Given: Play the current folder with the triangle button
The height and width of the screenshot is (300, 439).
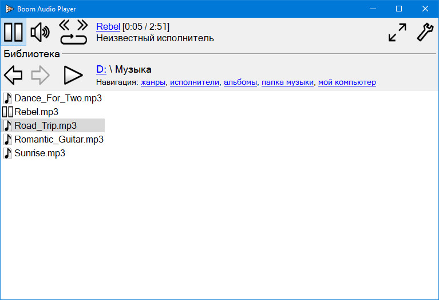Looking at the screenshot, I should pyautogui.click(x=73, y=75).
